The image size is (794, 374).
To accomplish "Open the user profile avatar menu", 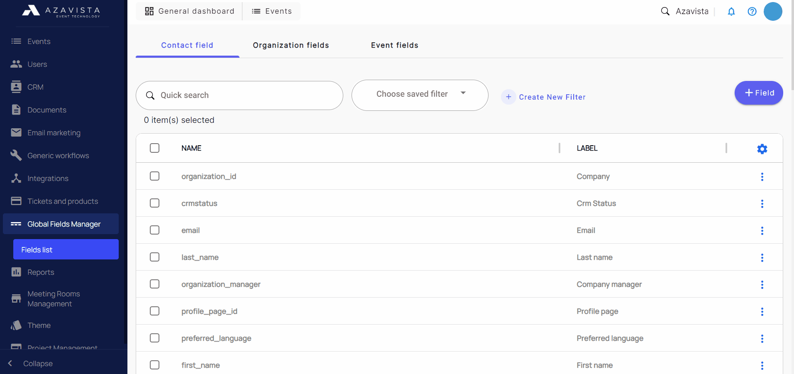I will click(x=773, y=11).
